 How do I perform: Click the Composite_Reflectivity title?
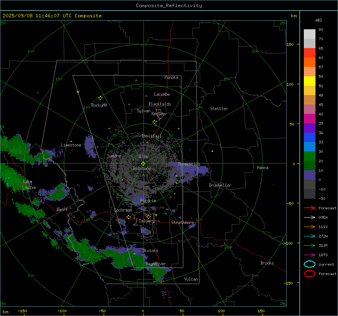tap(169, 6)
